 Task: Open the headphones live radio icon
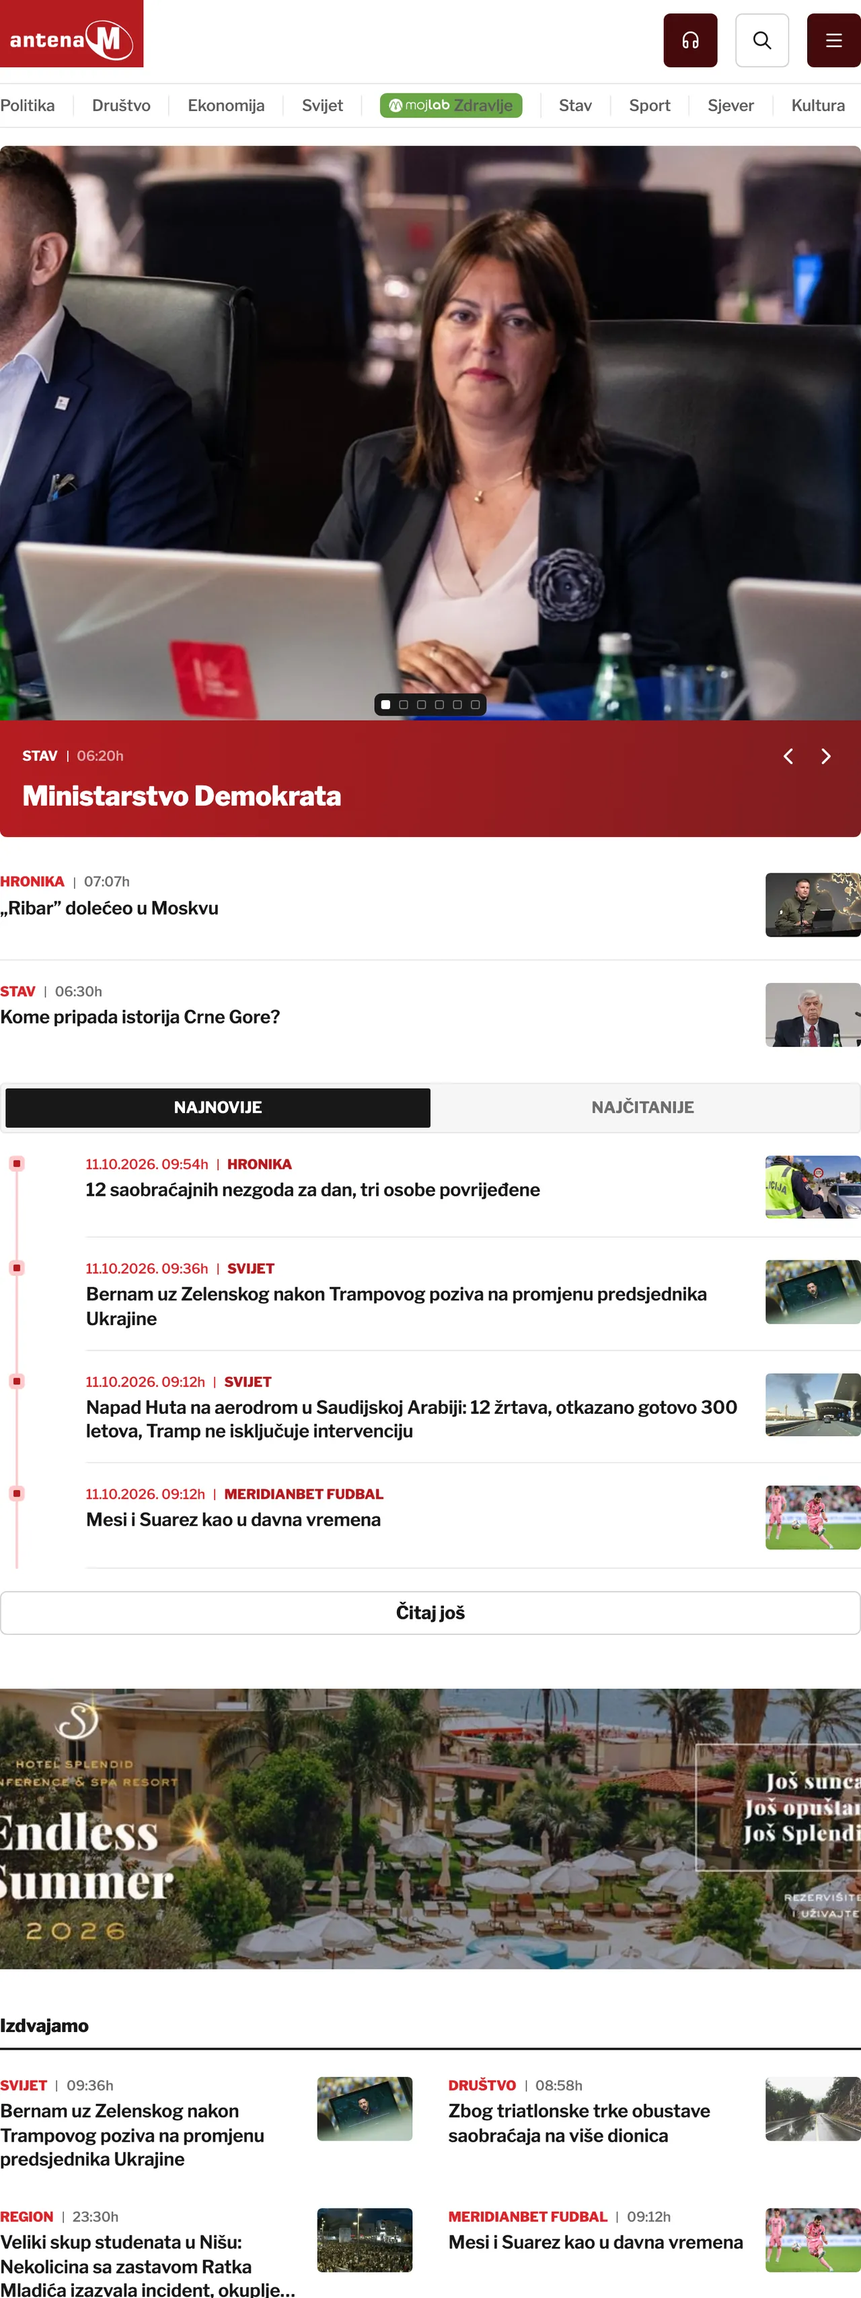[690, 40]
